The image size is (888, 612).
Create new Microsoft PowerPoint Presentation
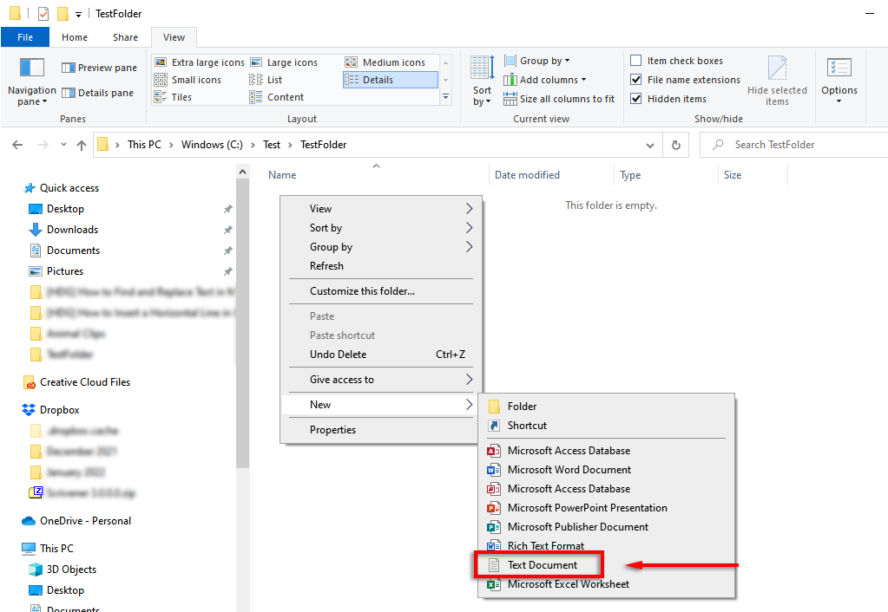click(607, 508)
